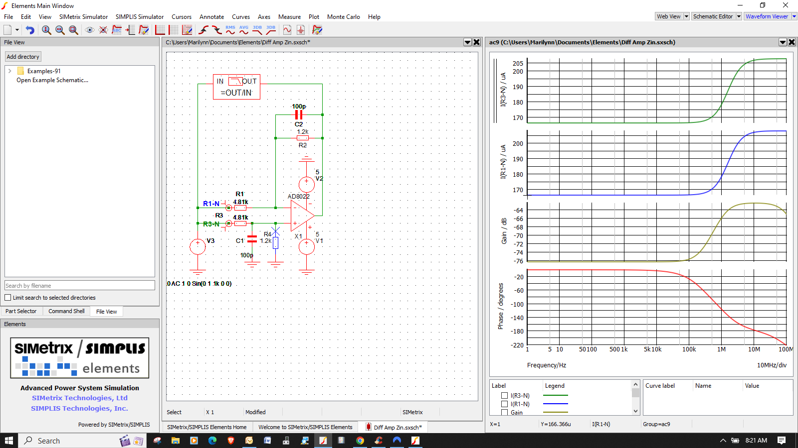The height and width of the screenshot is (448, 798).
Task: Click the Search by filename field
Action: (x=80, y=286)
